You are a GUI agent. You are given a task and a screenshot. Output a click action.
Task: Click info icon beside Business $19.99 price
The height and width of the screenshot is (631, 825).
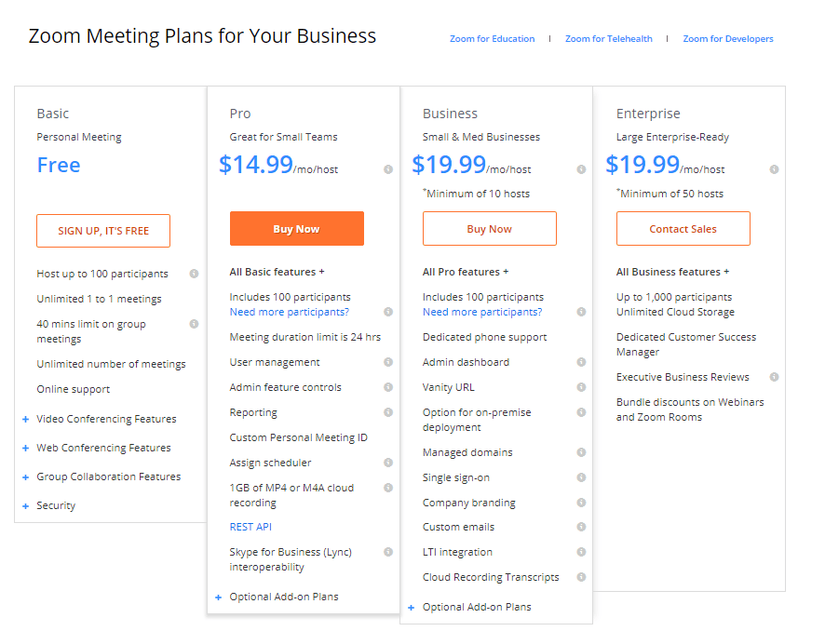(581, 169)
